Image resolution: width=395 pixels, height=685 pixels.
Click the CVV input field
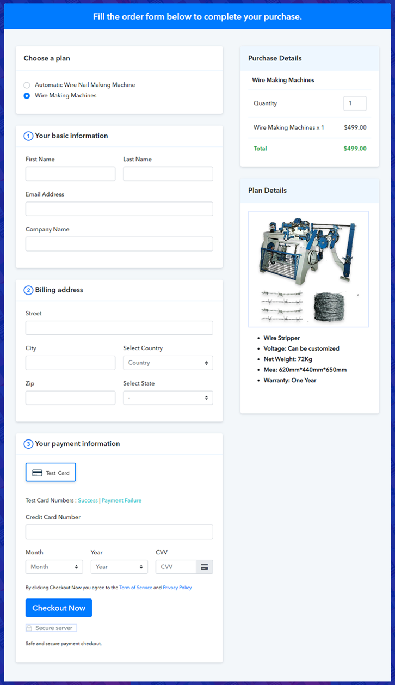click(x=176, y=567)
